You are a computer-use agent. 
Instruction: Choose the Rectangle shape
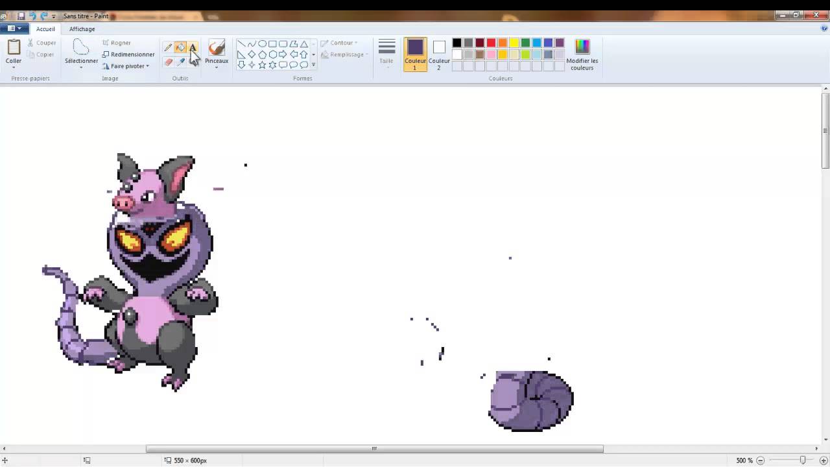(x=272, y=44)
